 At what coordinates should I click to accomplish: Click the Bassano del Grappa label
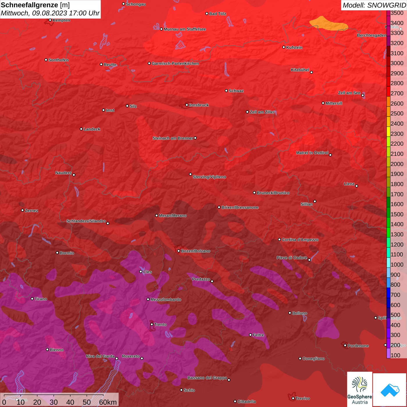[x=207, y=378]
